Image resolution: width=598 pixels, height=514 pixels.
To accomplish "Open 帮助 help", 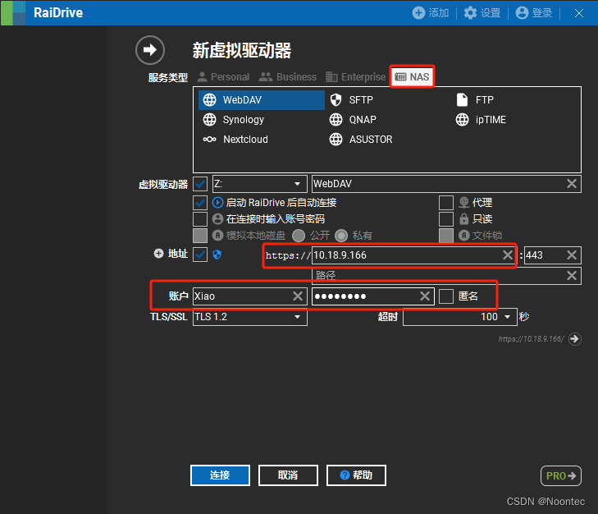I will (x=356, y=475).
